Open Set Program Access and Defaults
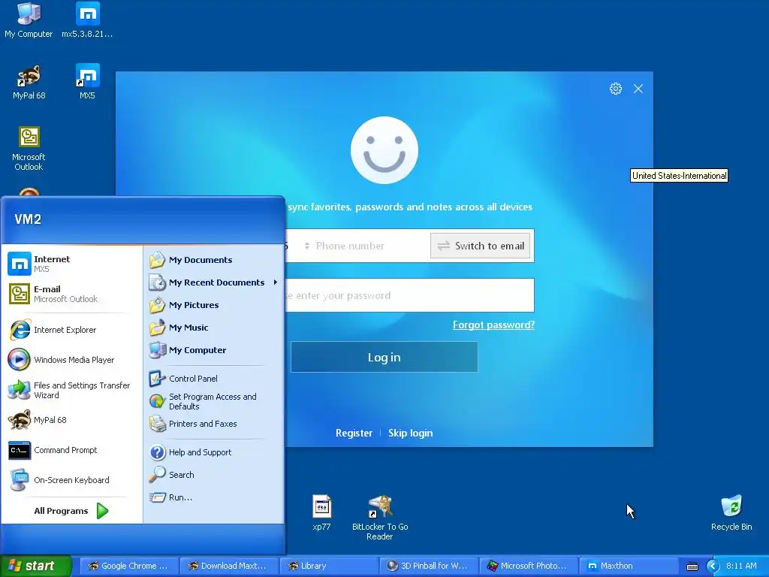The width and height of the screenshot is (769, 577). [x=213, y=401]
